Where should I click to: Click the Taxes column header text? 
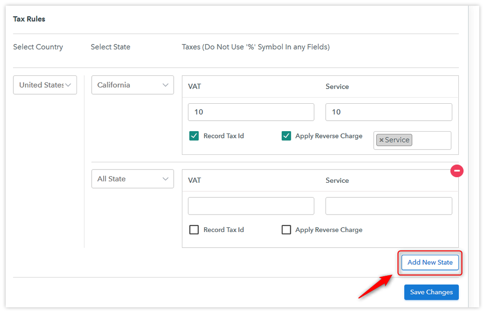click(x=257, y=46)
